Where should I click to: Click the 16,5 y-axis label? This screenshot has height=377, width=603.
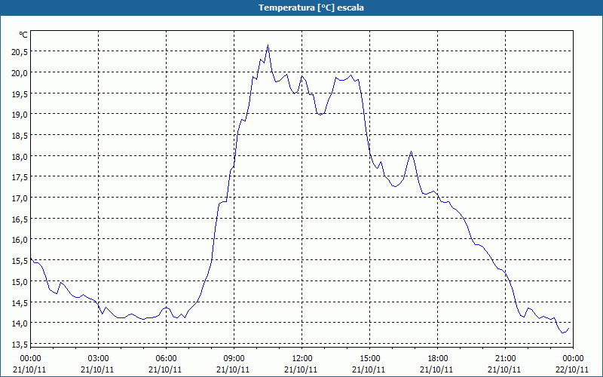[20, 219]
